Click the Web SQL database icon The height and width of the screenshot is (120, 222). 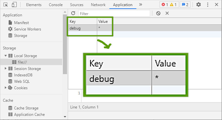10,81
